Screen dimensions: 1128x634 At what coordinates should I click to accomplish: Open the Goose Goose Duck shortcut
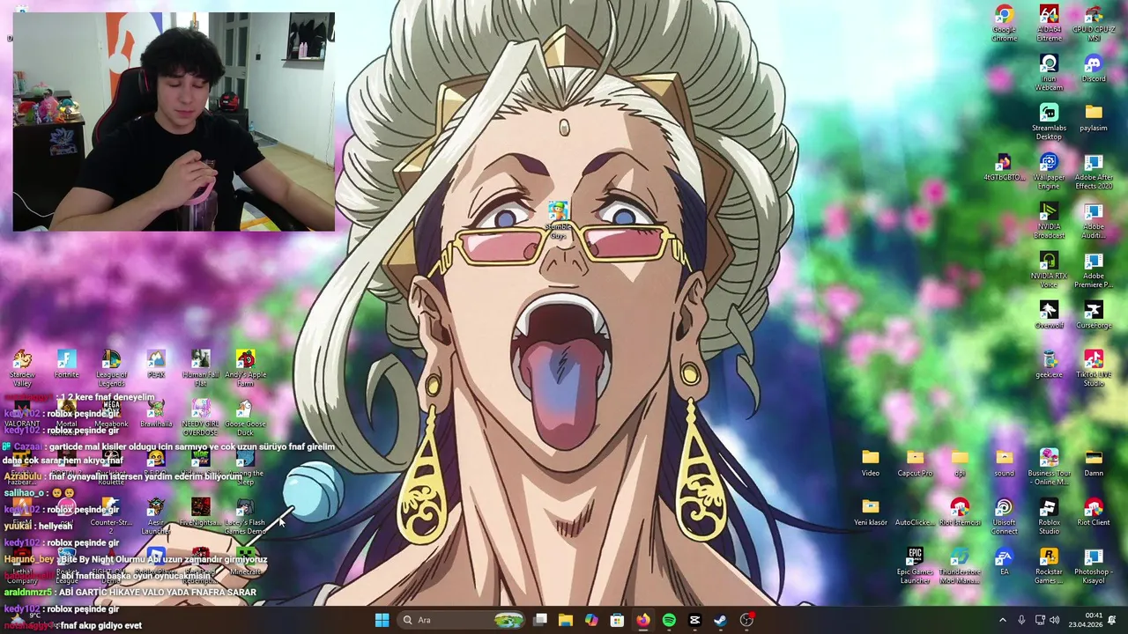tap(245, 418)
